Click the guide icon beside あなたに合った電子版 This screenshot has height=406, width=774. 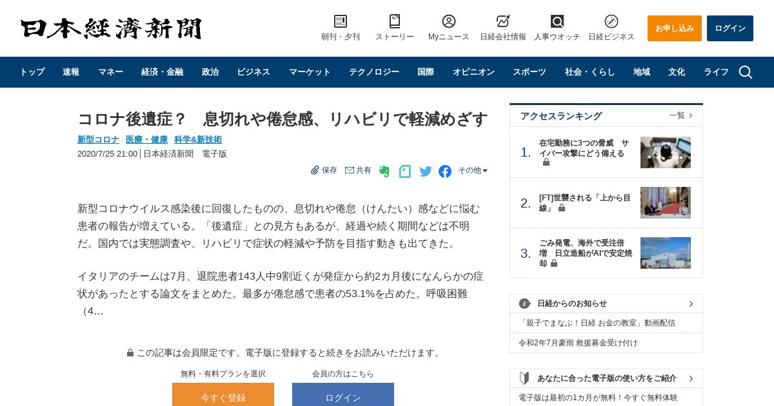coord(525,378)
